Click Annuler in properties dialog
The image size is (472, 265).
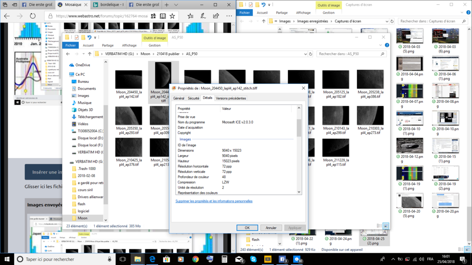(x=271, y=228)
